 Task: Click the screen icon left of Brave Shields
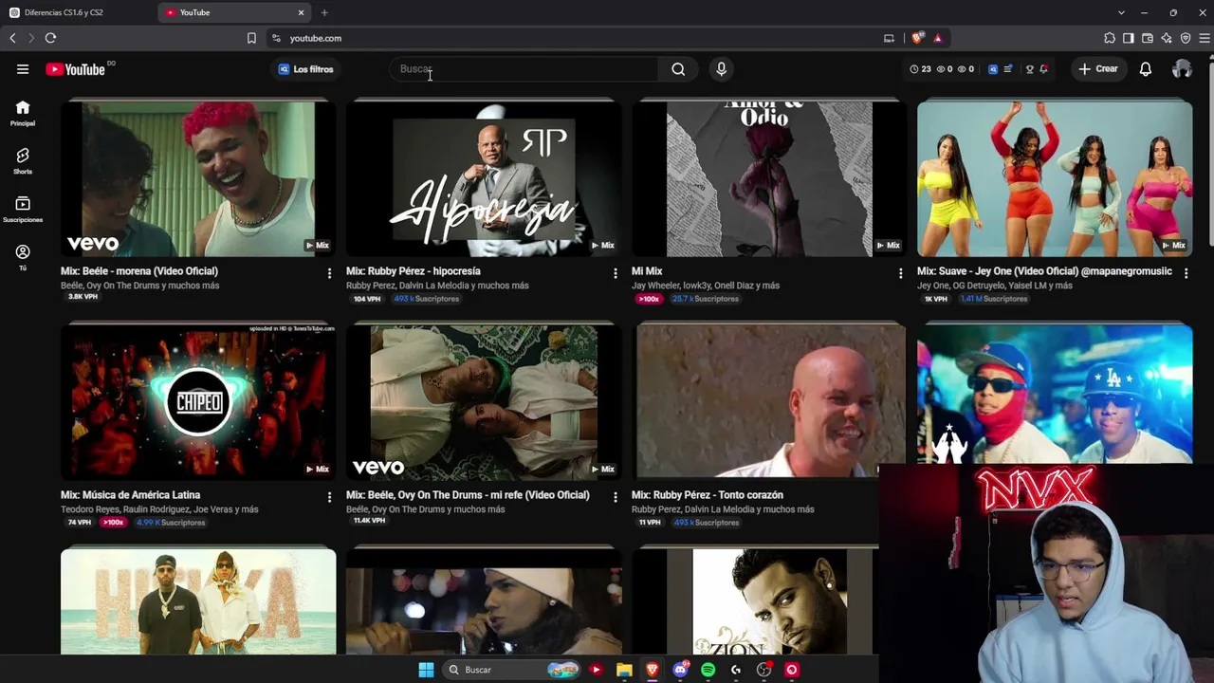(x=889, y=38)
